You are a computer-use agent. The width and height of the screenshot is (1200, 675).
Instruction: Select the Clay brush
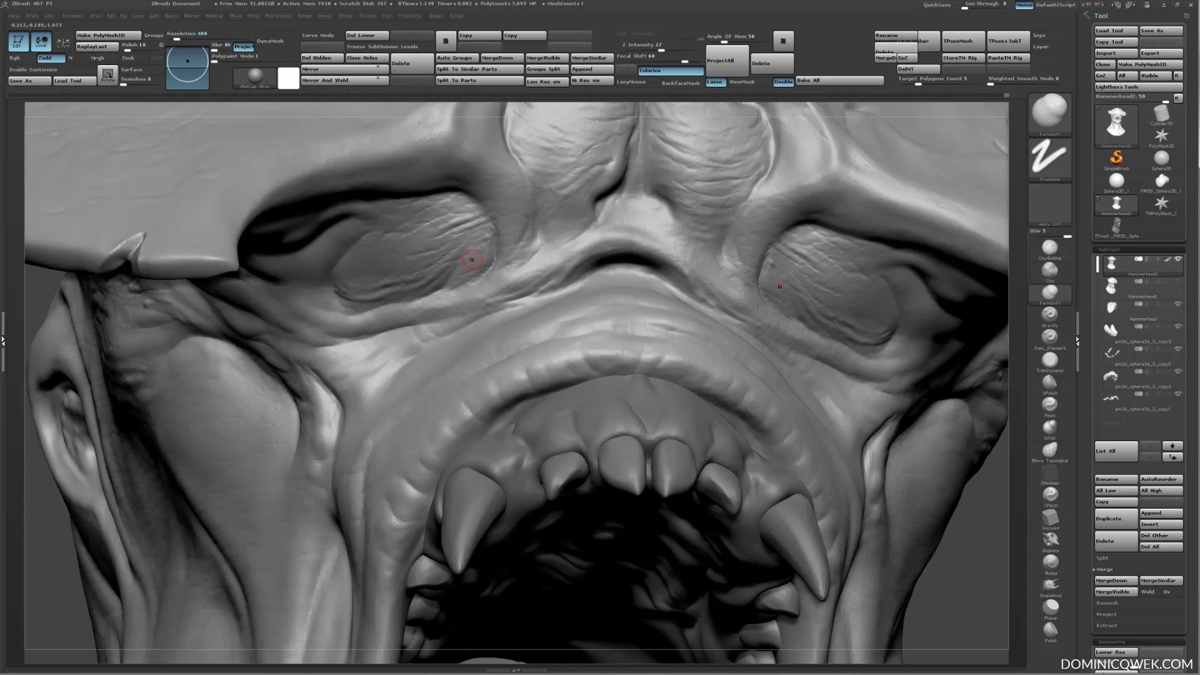coord(1050,271)
